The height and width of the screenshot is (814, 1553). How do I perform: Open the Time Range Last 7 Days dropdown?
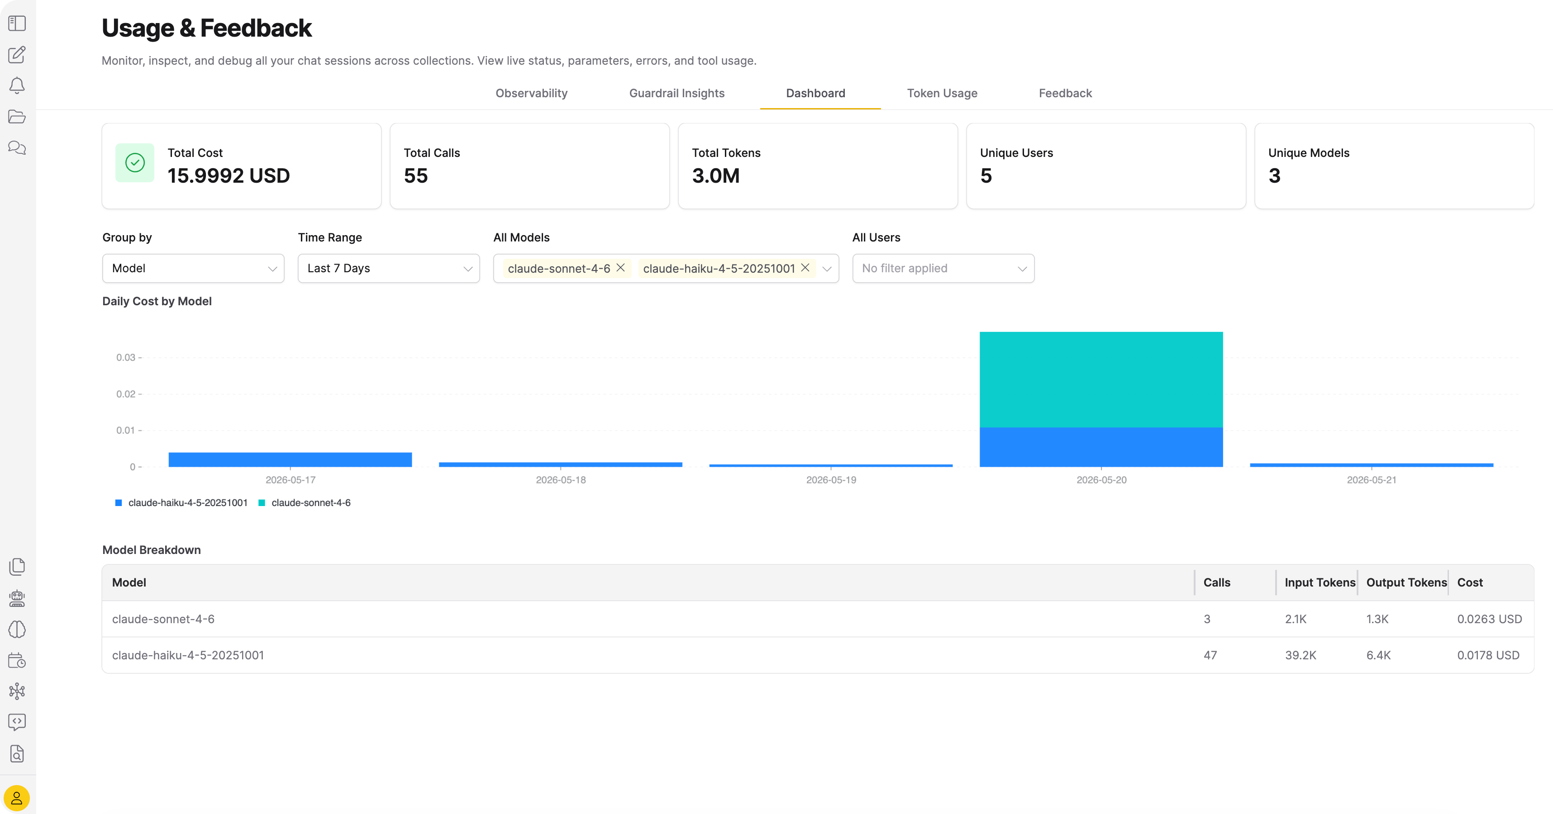click(x=388, y=268)
